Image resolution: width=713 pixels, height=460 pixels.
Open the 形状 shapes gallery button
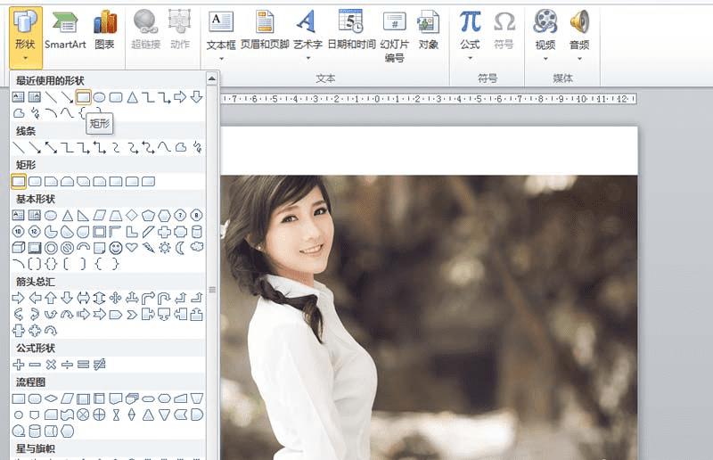[x=26, y=37]
